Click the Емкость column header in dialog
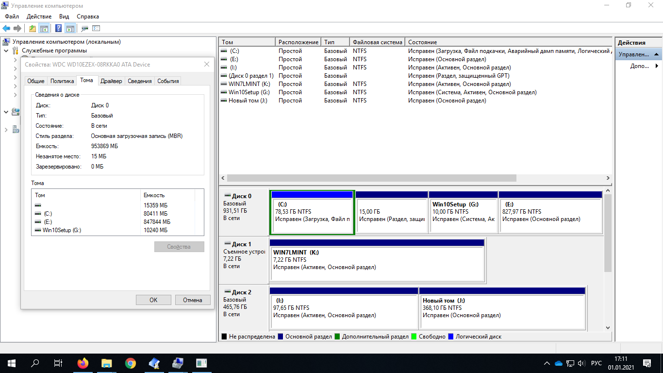Screen dimensions: 663x373 [x=167, y=195]
